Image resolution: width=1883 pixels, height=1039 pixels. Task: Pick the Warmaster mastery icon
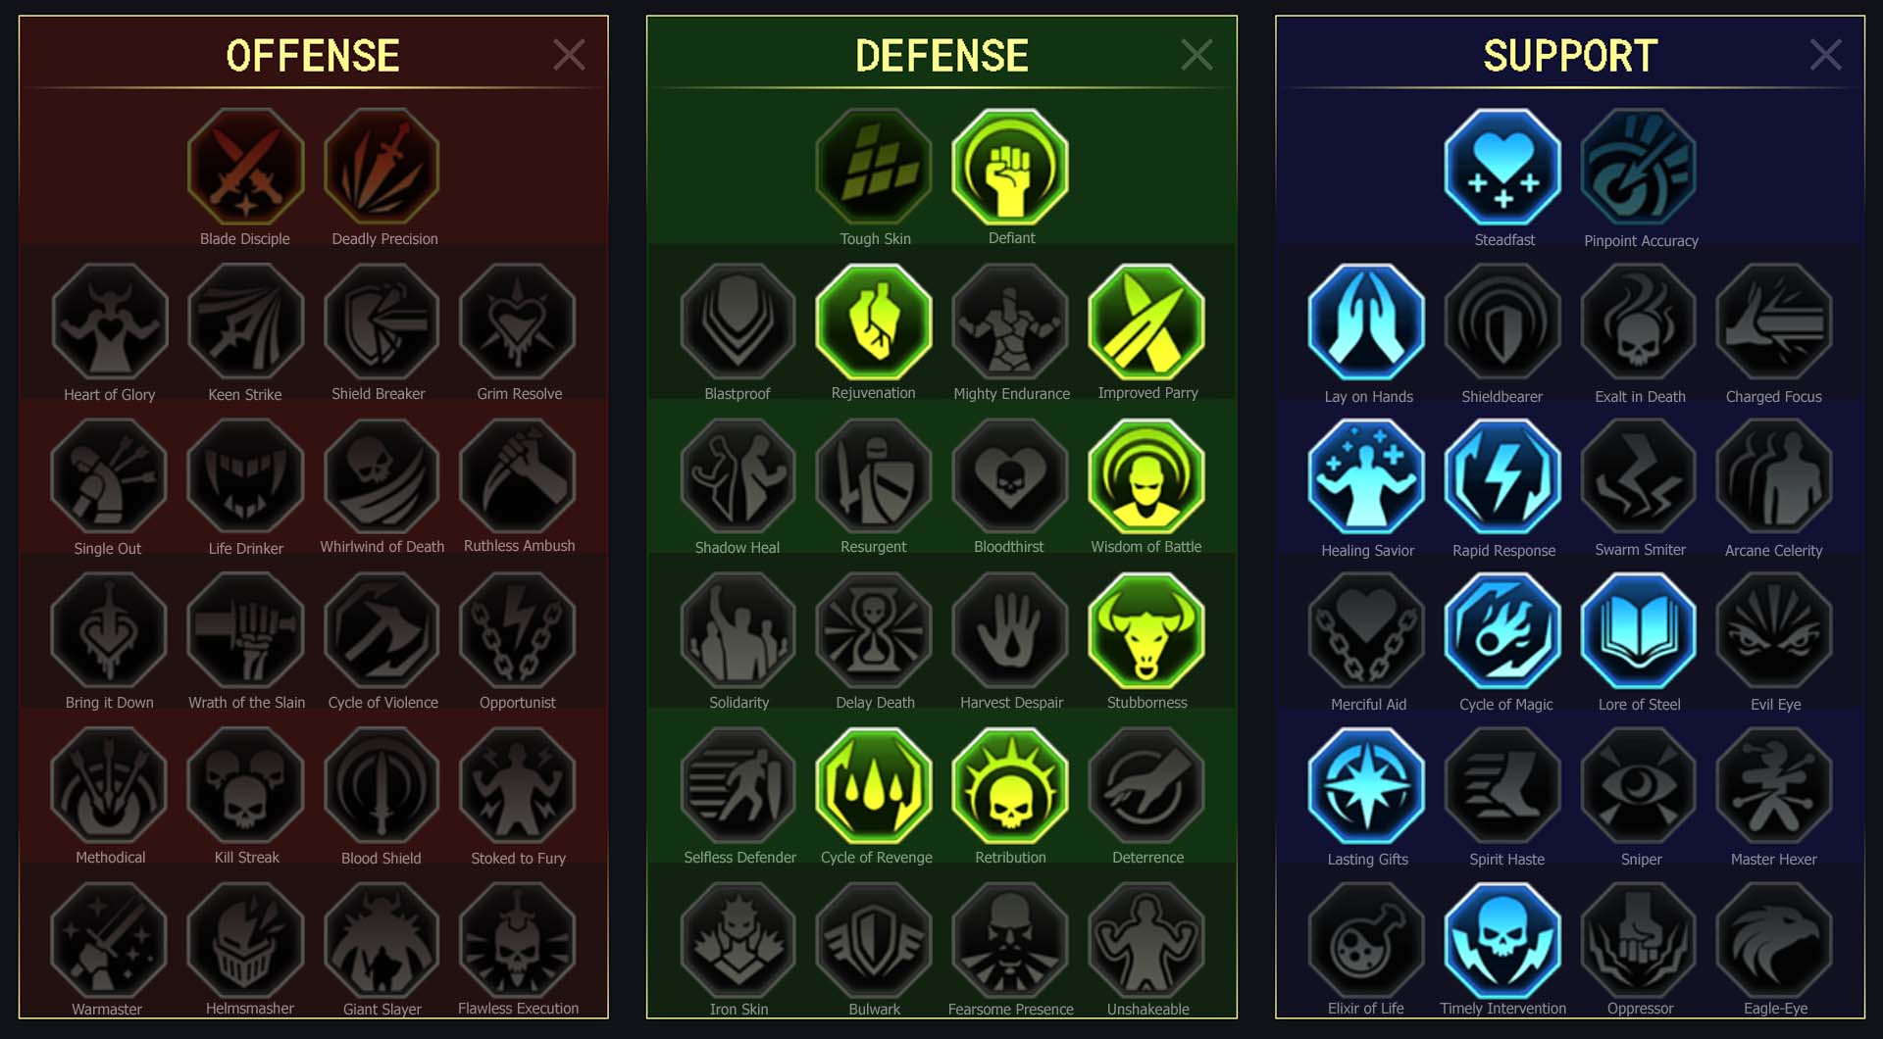(x=109, y=940)
